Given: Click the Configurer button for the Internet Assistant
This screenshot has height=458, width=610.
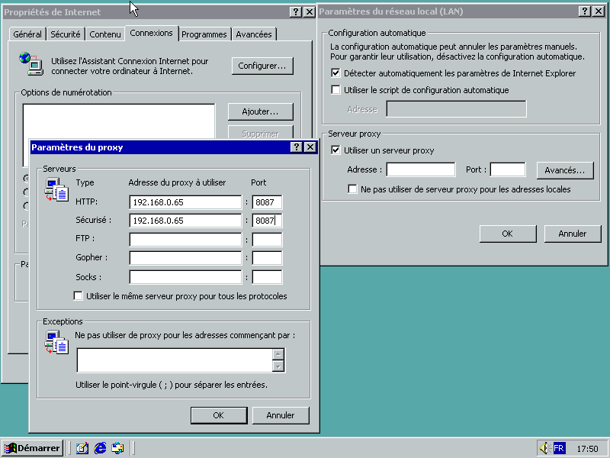Looking at the screenshot, I should 262,66.
